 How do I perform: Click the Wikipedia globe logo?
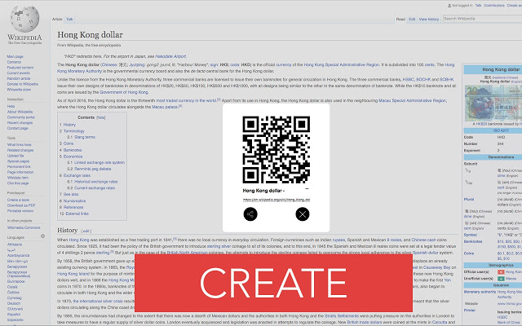24,21
